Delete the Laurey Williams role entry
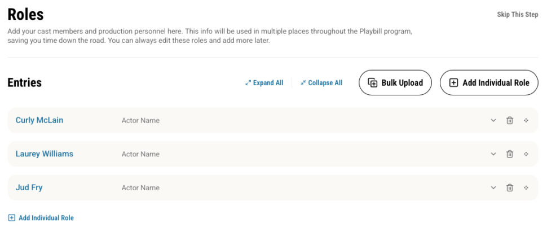547x232 pixels. 510,154
